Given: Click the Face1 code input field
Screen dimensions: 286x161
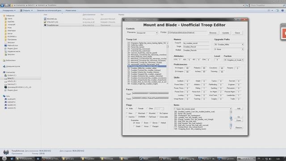Looking at the screenshot, I should (x=150, y=93).
